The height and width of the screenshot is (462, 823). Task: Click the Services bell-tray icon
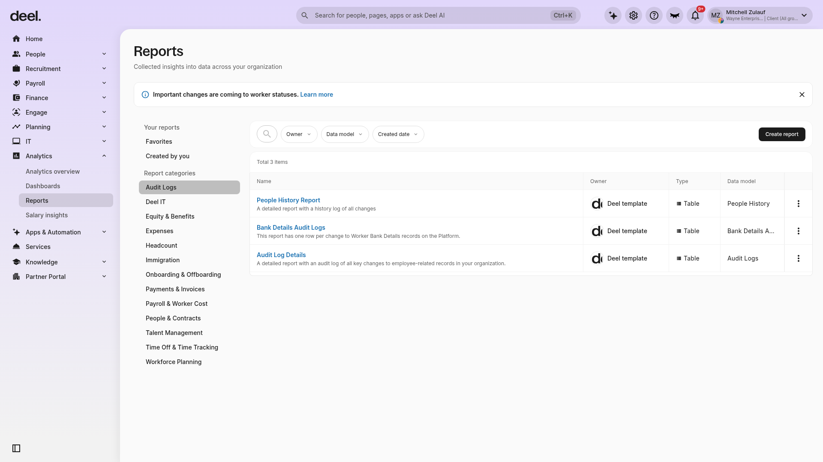pyautogui.click(x=16, y=247)
